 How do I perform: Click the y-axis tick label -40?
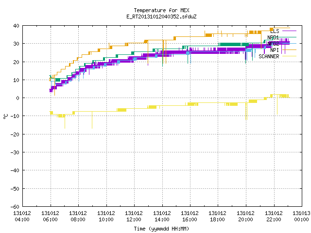[x=15, y=170]
